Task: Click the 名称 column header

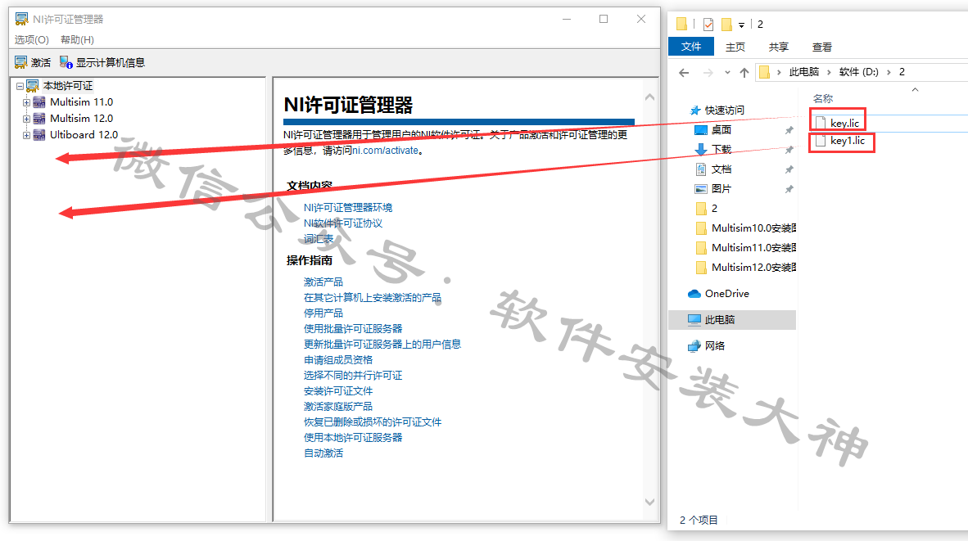Action: [823, 98]
